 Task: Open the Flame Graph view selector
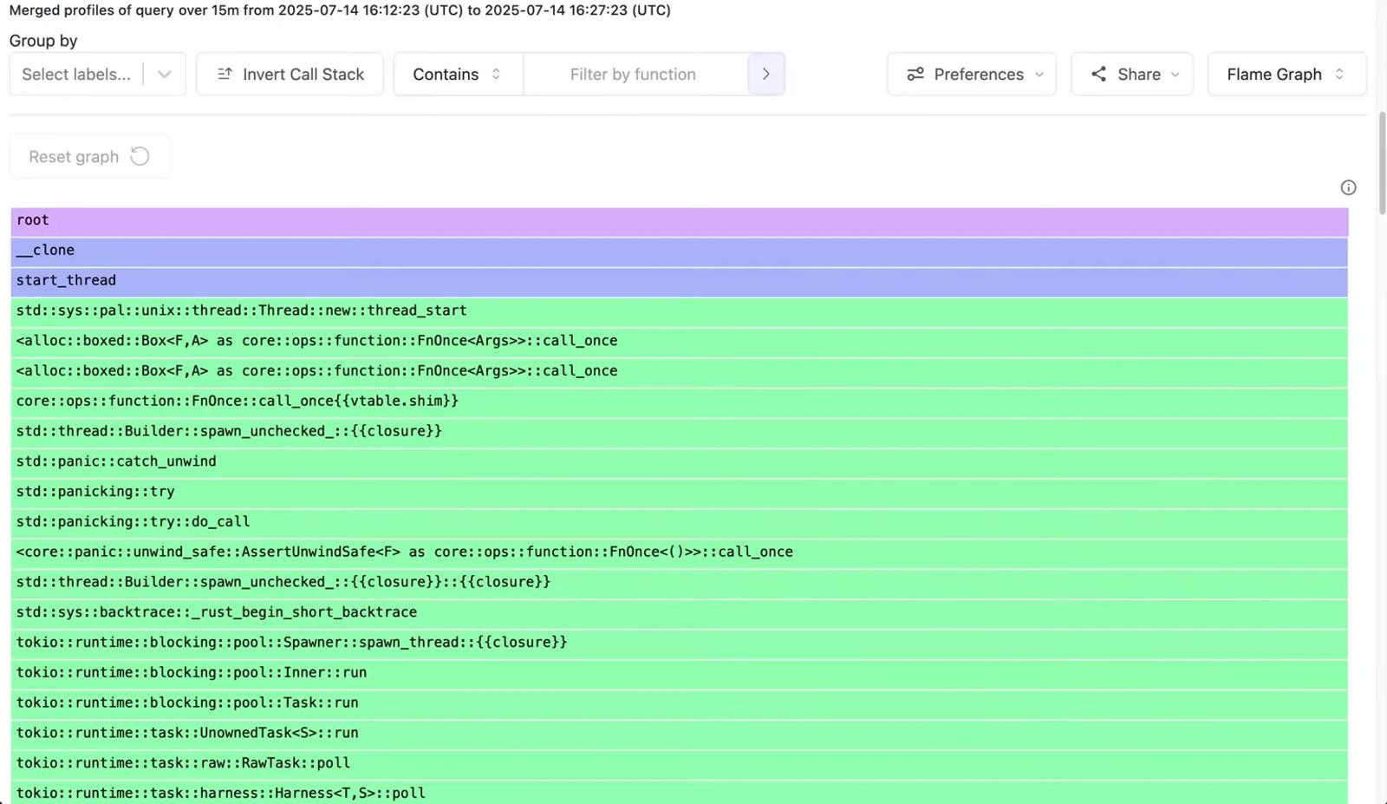pos(1286,74)
